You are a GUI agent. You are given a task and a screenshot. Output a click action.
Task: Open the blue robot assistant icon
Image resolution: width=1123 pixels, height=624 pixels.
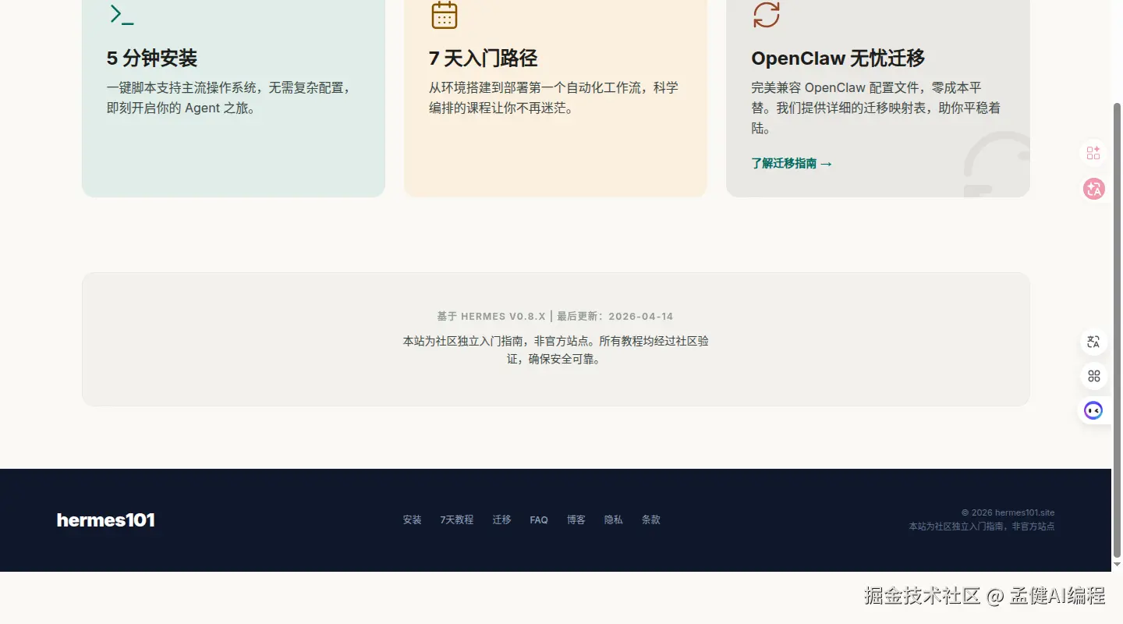point(1093,409)
